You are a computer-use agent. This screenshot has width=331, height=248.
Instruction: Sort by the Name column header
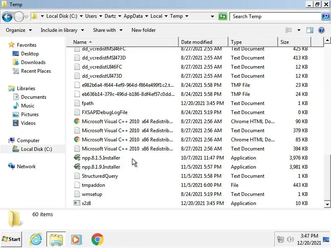tap(122, 42)
